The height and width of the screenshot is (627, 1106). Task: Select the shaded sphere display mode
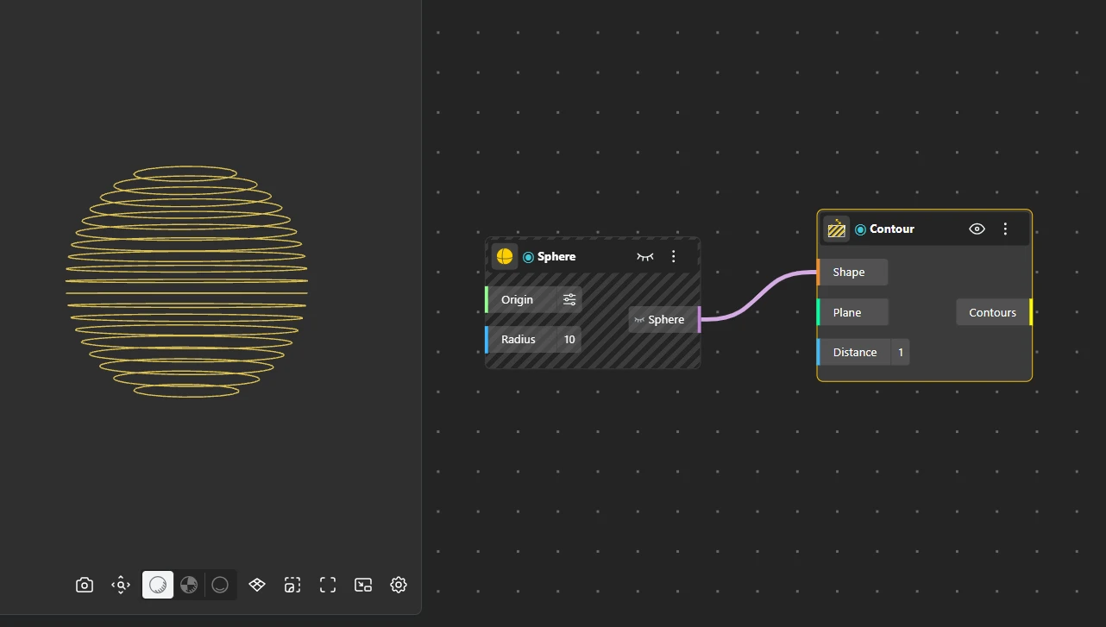click(x=158, y=585)
